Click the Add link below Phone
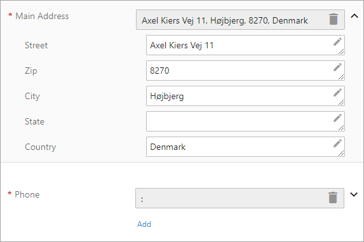This screenshot has width=364, height=242. [x=144, y=224]
